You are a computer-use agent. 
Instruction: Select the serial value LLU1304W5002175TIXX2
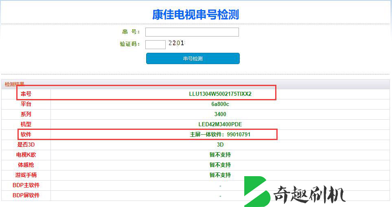point(220,94)
